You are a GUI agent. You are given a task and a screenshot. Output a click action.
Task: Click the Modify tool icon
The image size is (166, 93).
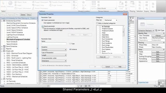tap(3, 3)
